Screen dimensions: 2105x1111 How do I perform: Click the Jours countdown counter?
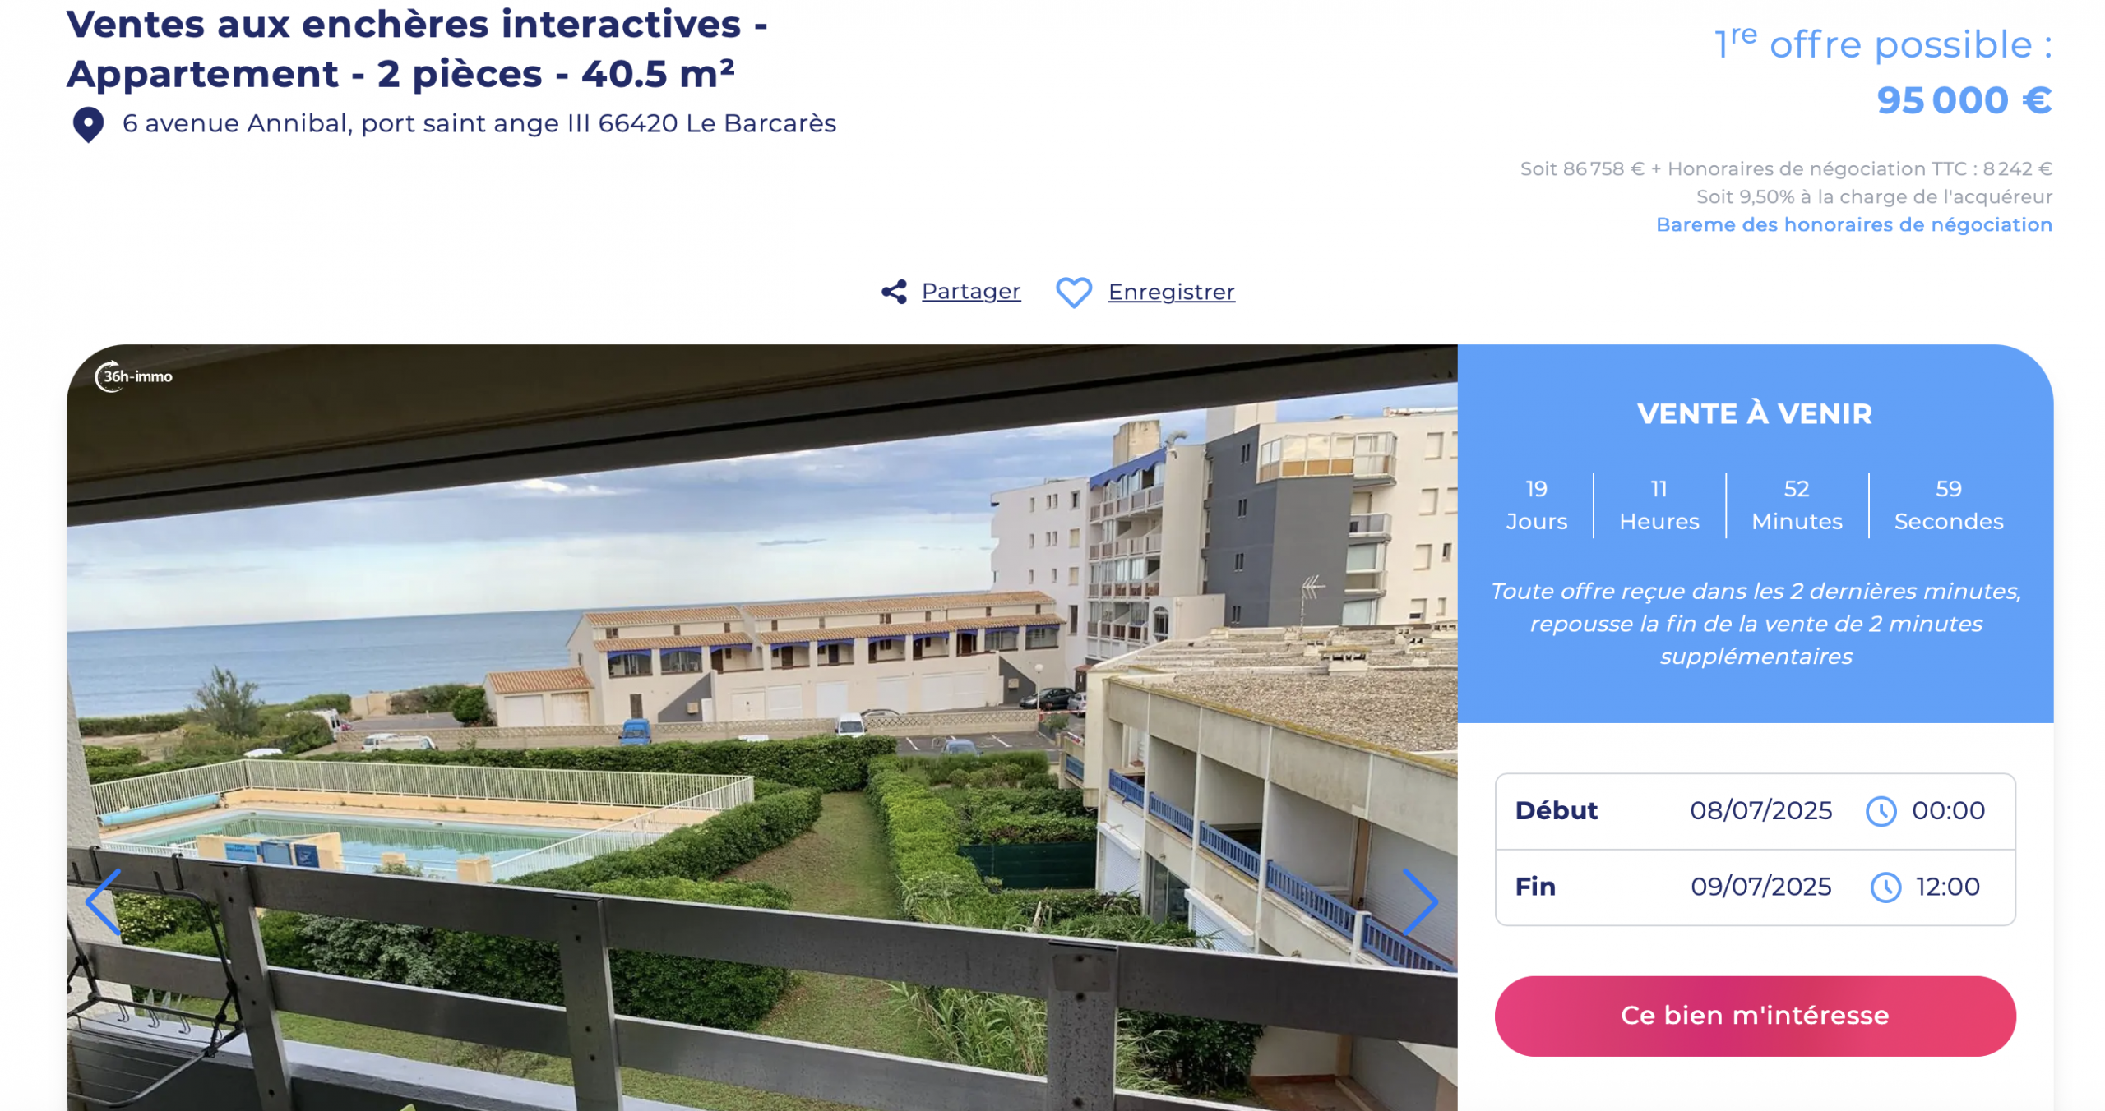point(1536,505)
